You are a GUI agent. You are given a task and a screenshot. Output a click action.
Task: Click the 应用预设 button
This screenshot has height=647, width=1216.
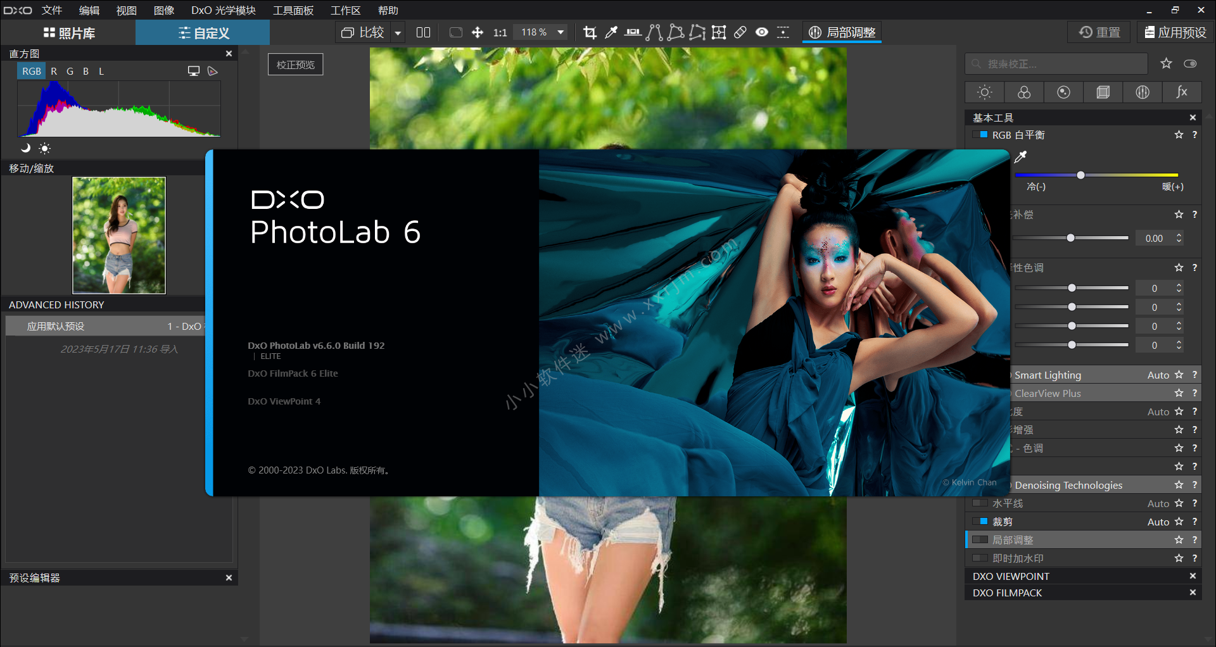point(1175,32)
